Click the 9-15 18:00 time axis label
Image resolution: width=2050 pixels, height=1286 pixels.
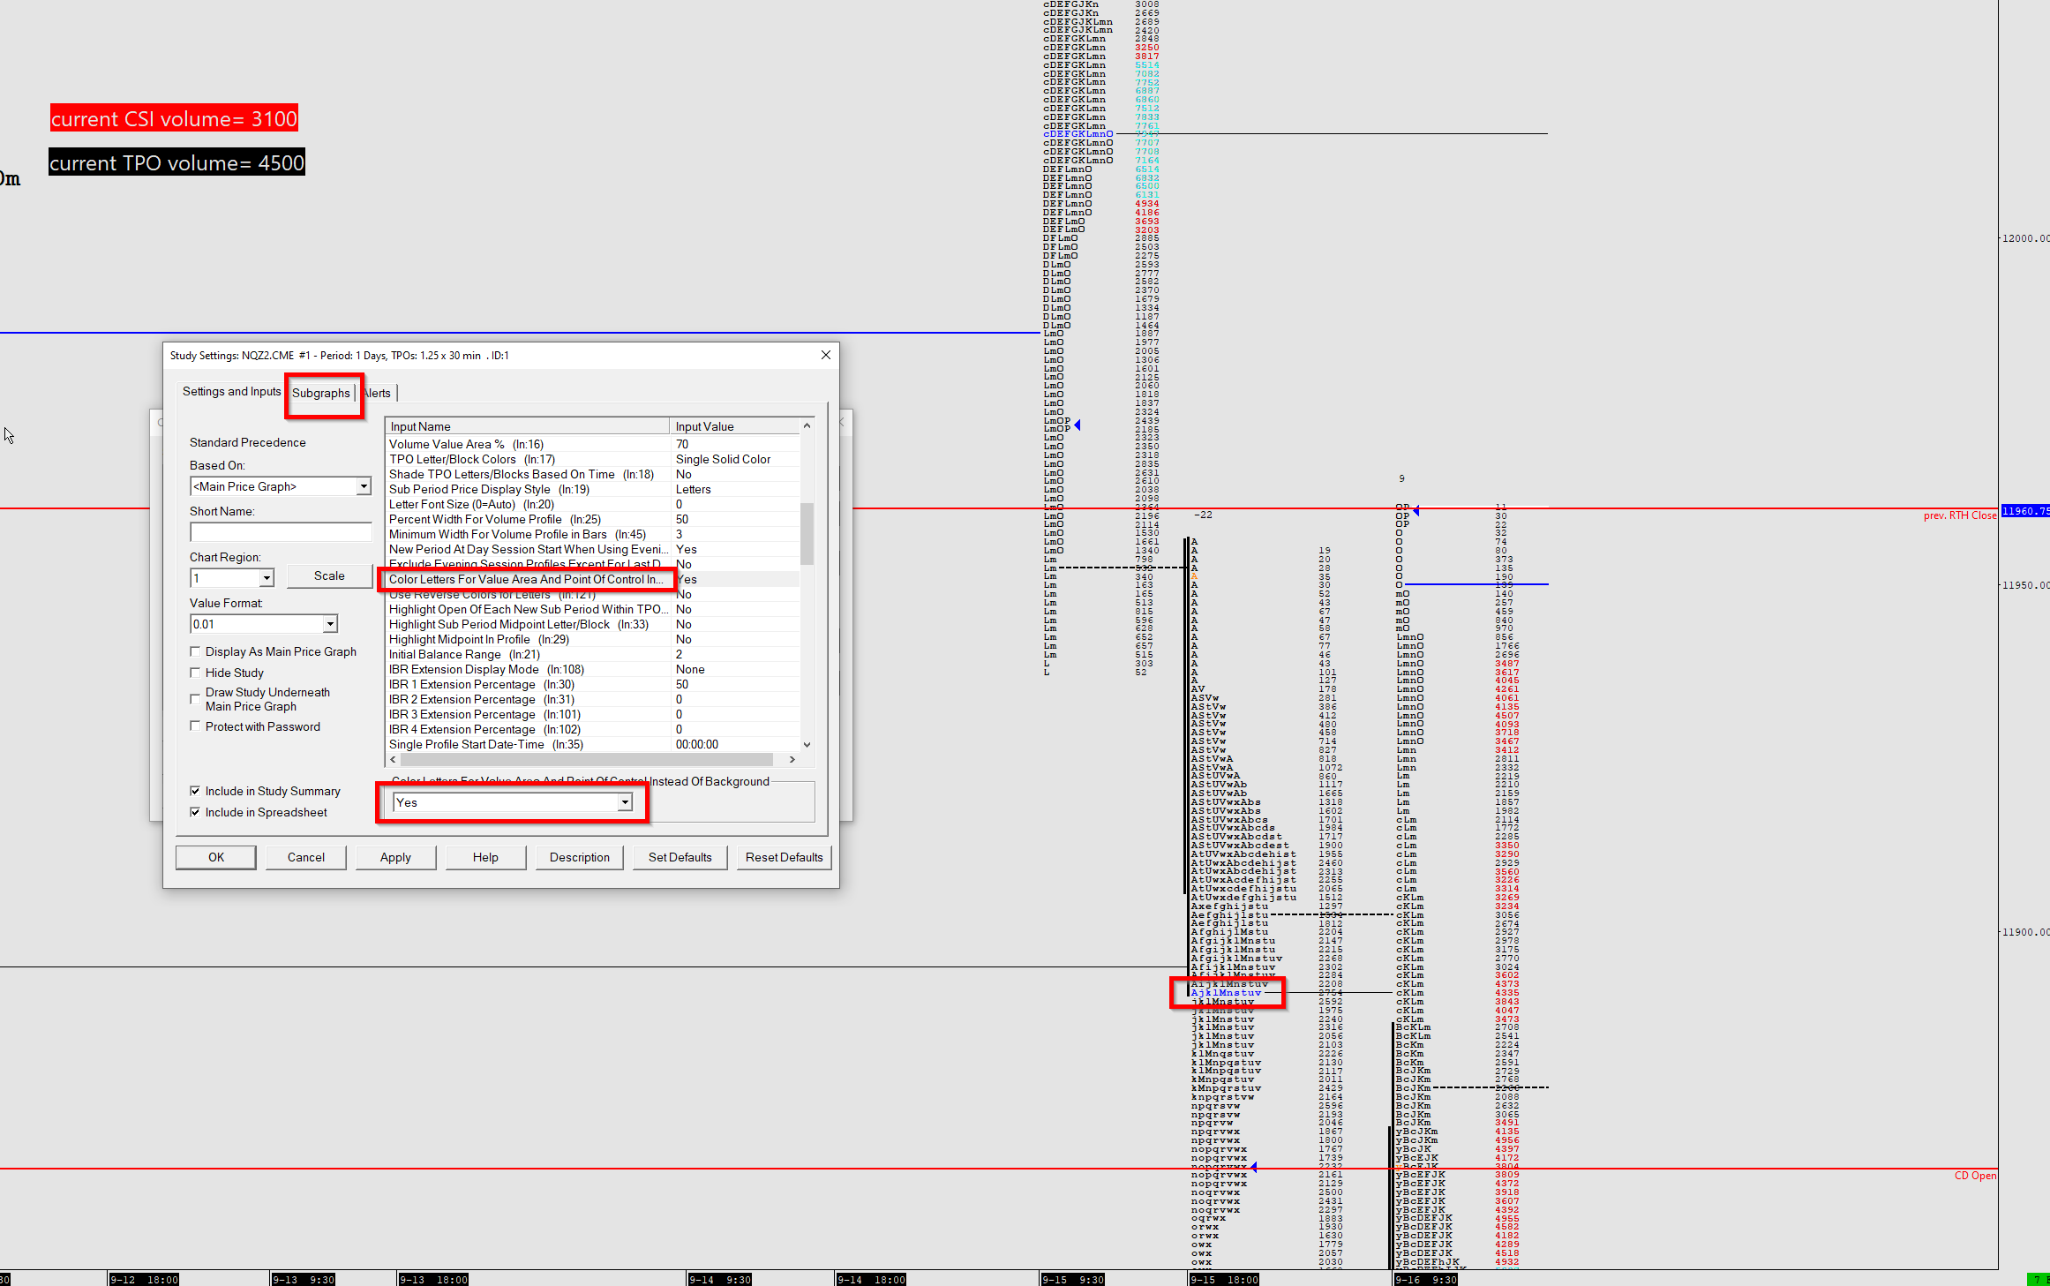[1224, 1279]
